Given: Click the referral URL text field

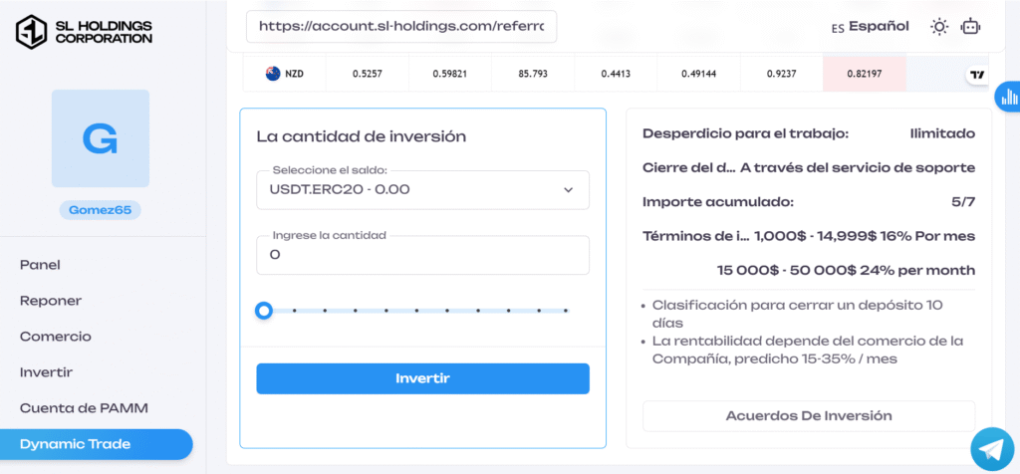Looking at the screenshot, I should click(x=401, y=27).
